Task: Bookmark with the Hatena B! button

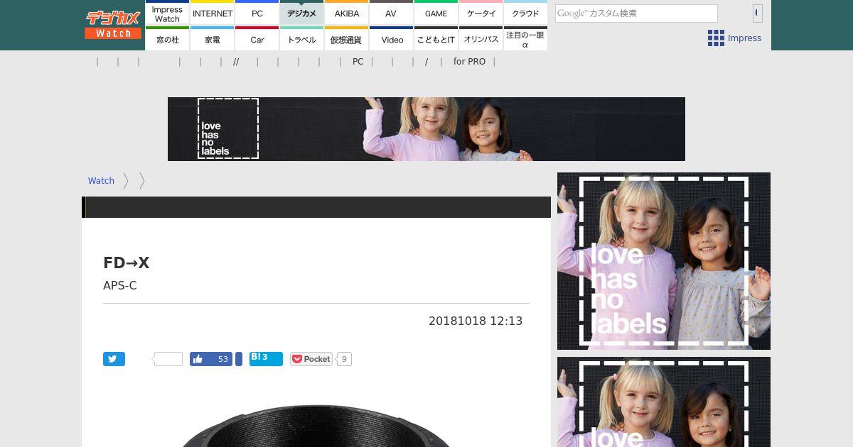Action: point(266,359)
